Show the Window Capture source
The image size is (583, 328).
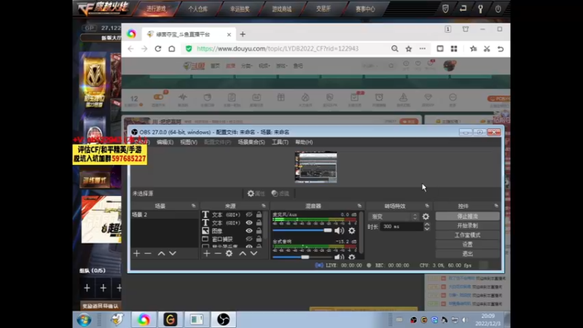tap(249, 239)
